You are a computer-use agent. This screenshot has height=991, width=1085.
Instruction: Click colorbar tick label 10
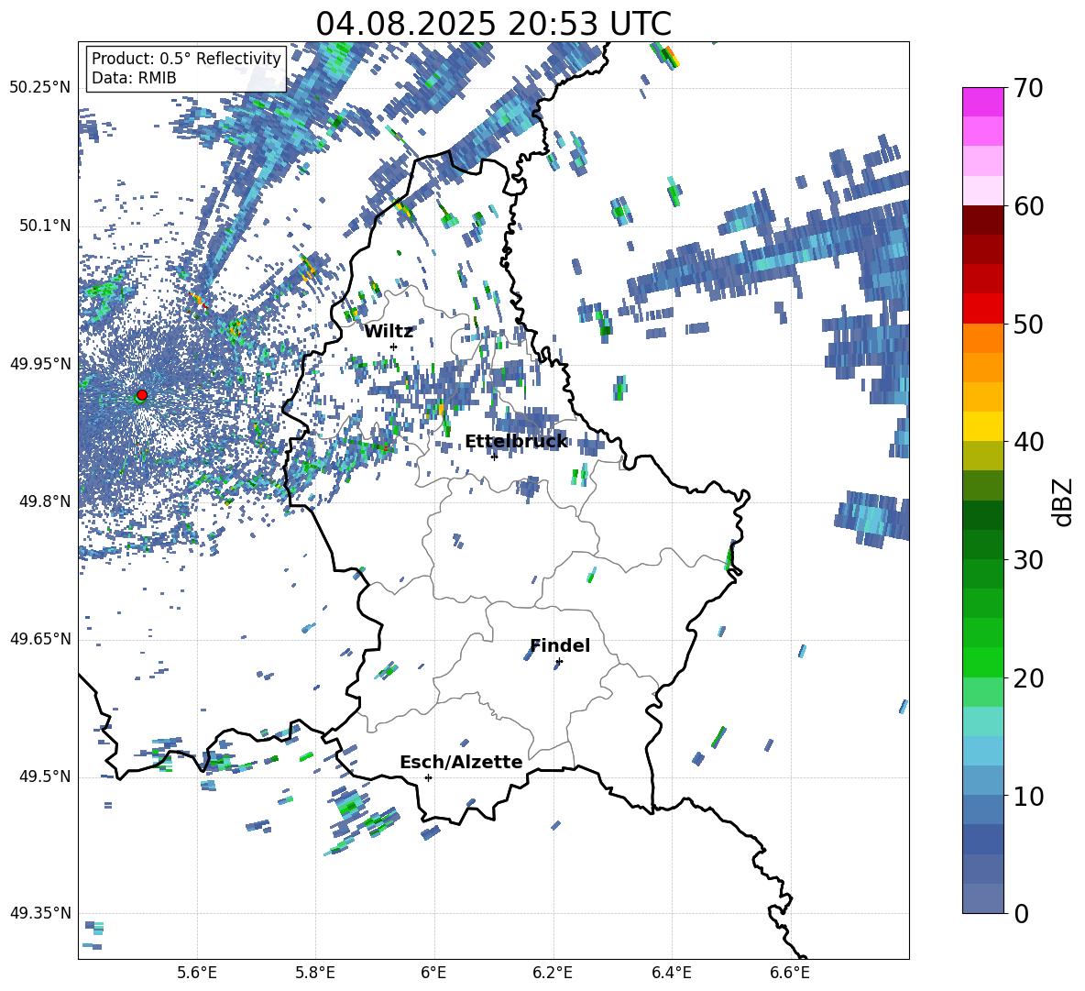click(1028, 796)
